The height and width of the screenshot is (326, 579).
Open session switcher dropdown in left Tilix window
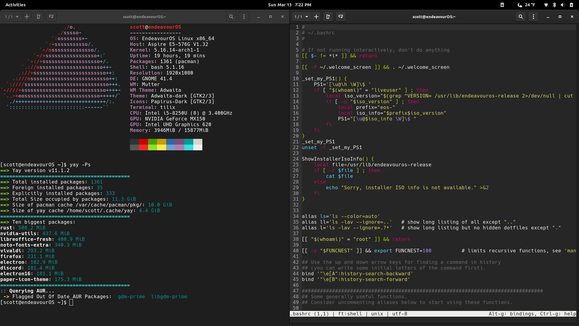[12, 17]
